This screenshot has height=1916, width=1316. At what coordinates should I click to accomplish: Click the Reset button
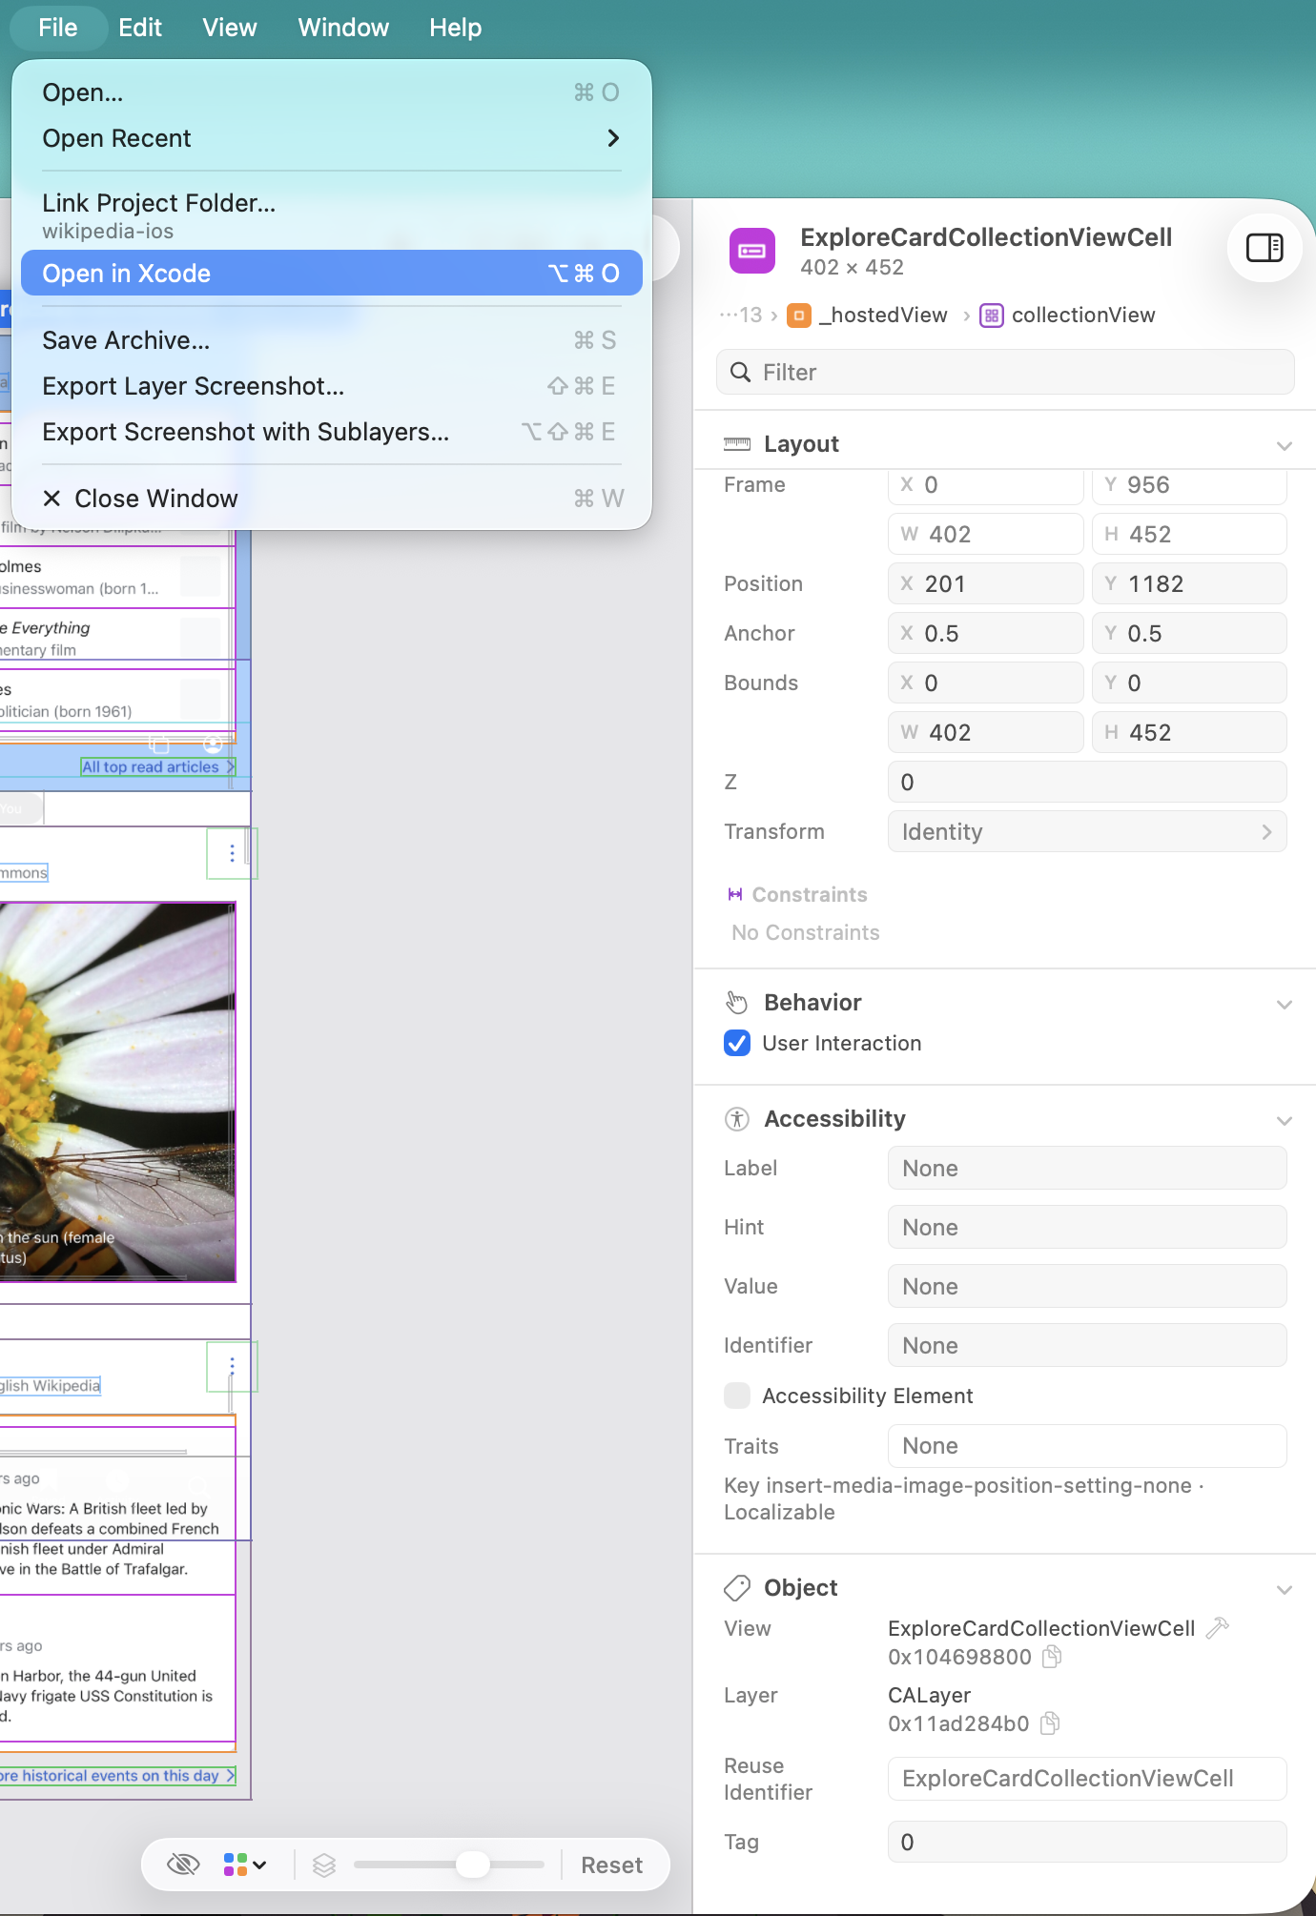pyautogui.click(x=611, y=1865)
